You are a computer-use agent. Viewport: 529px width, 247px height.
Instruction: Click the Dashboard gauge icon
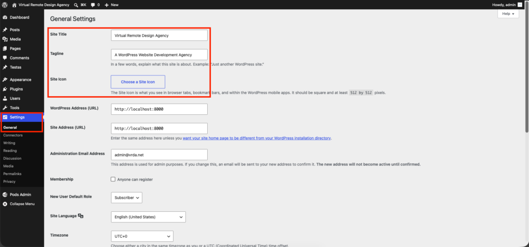(x=5, y=17)
